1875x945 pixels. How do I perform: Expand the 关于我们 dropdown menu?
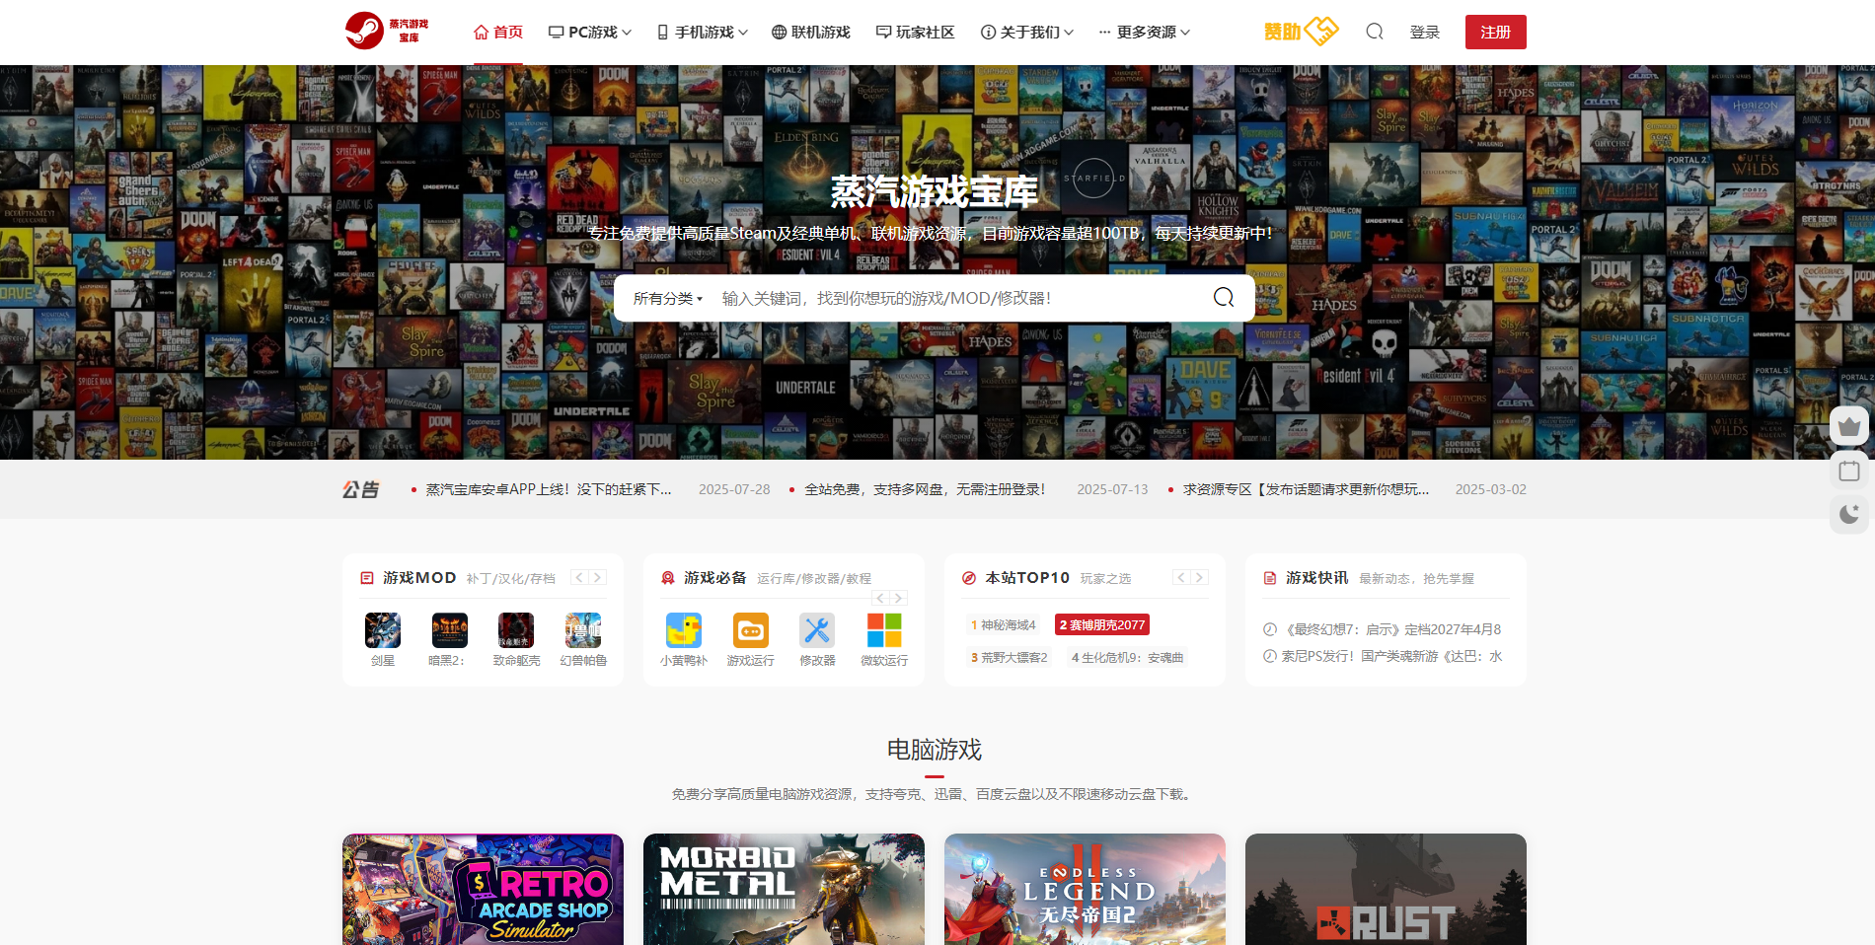coord(1027,32)
